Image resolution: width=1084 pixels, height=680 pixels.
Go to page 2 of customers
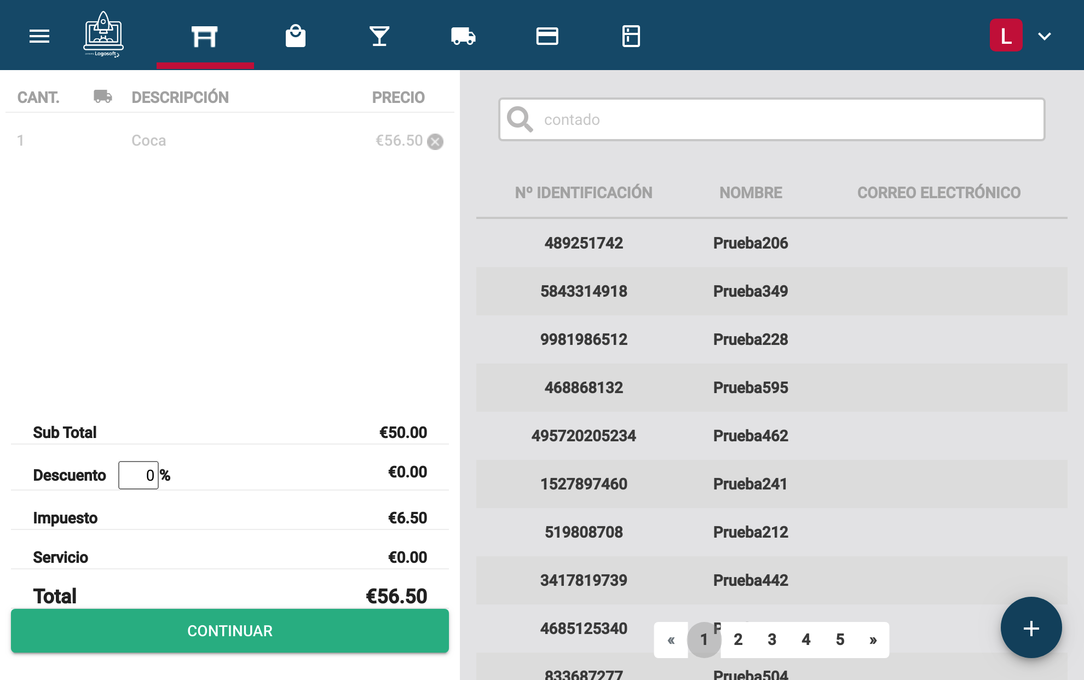pos(737,639)
